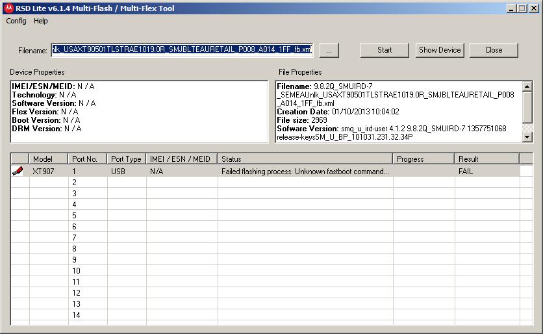Start the flashing process

tap(385, 50)
